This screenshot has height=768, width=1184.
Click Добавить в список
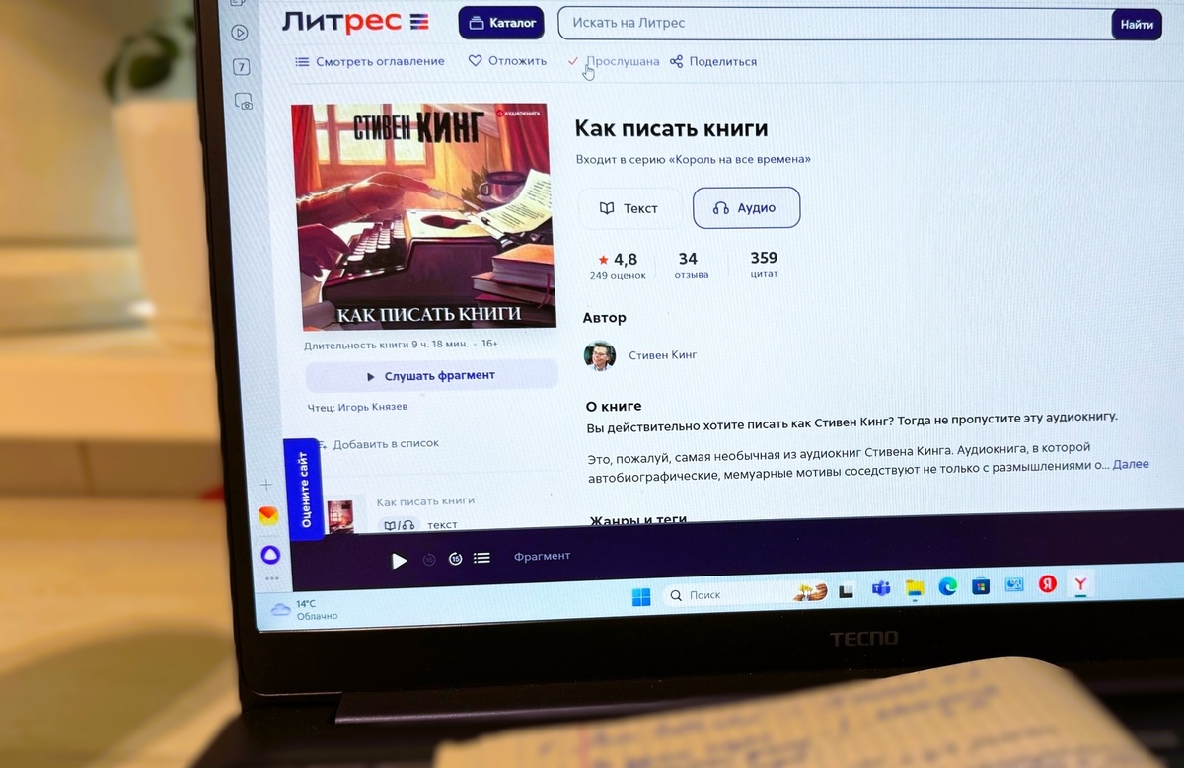tap(377, 444)
